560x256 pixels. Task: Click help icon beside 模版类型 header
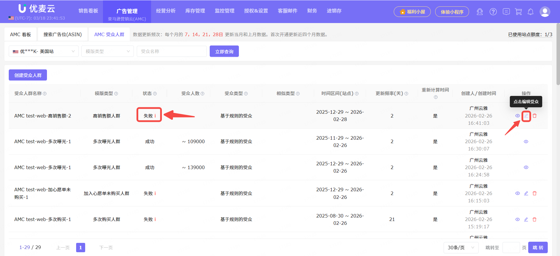pyautogui.click(x=116, y=94)
